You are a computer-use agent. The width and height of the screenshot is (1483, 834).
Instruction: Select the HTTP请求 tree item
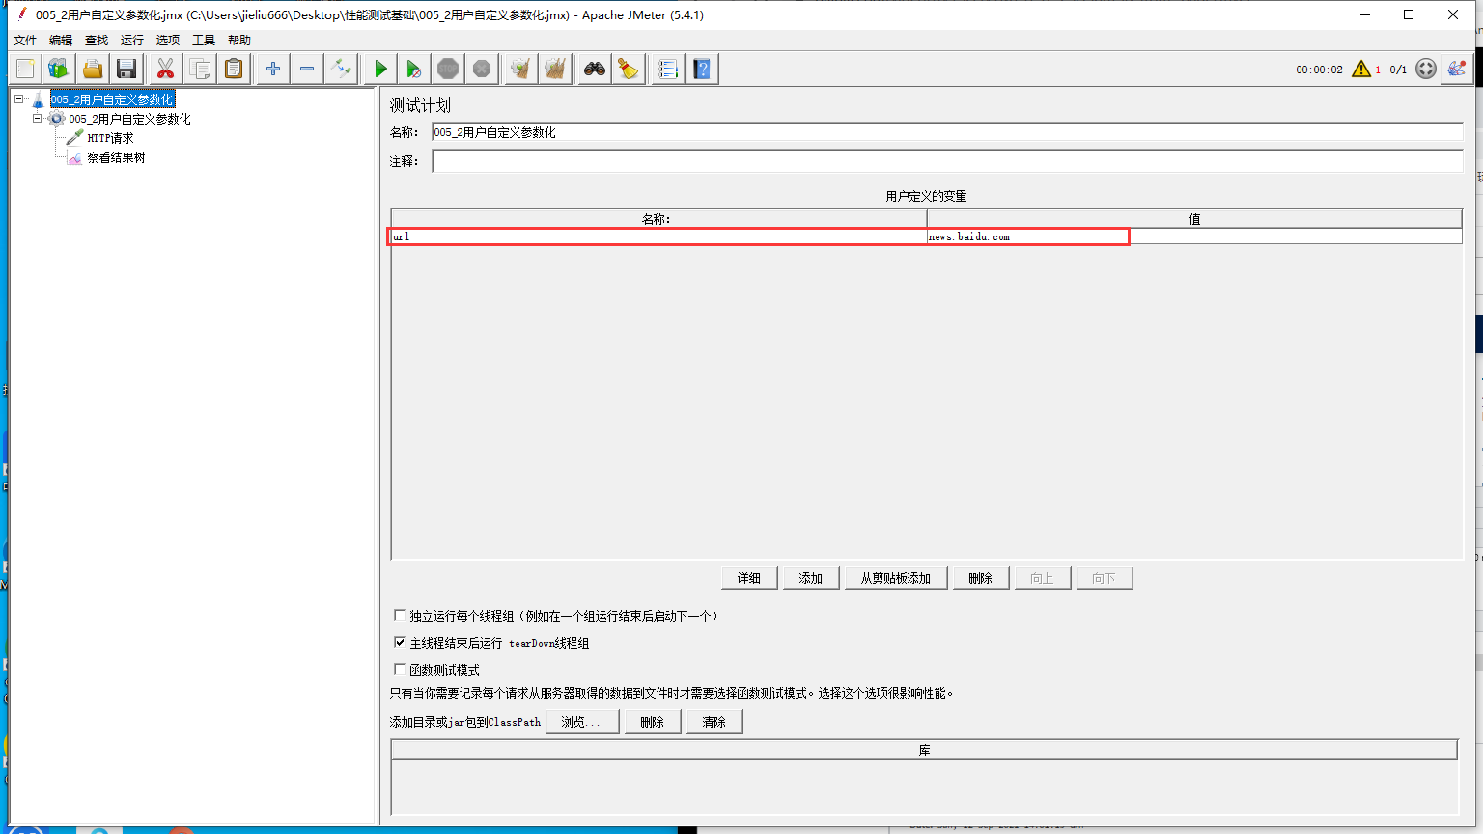click(x=110, y=138)
